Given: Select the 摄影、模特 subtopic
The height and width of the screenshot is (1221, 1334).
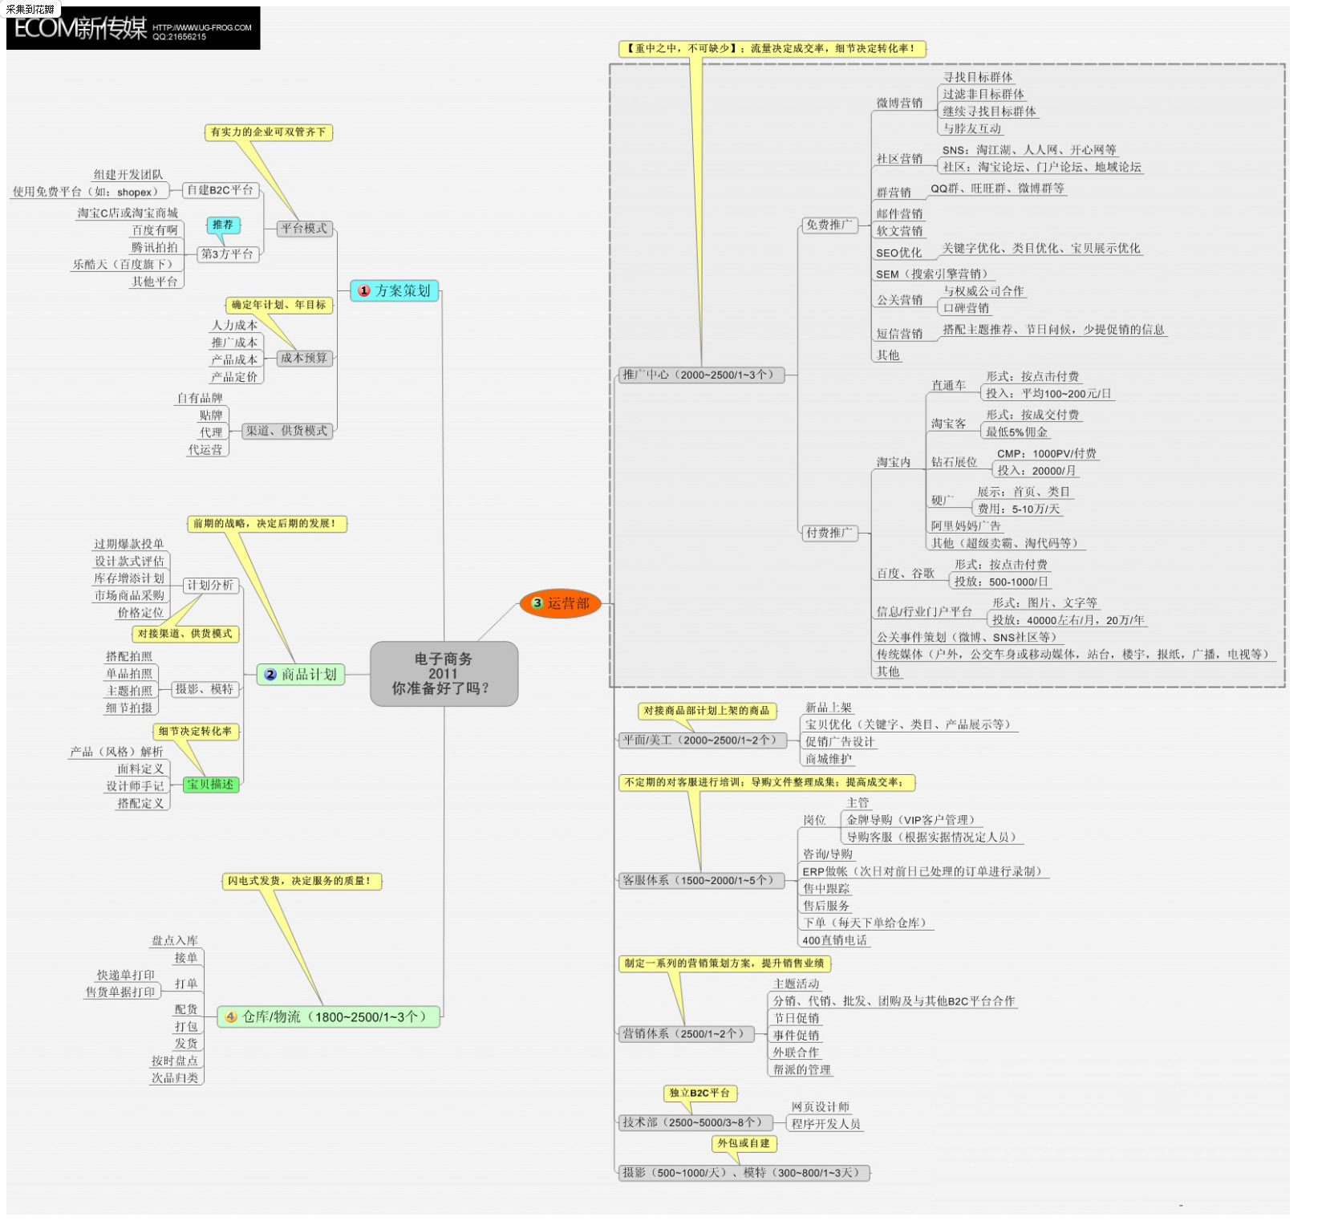Looking at the screenshot, I should (205, 689).
